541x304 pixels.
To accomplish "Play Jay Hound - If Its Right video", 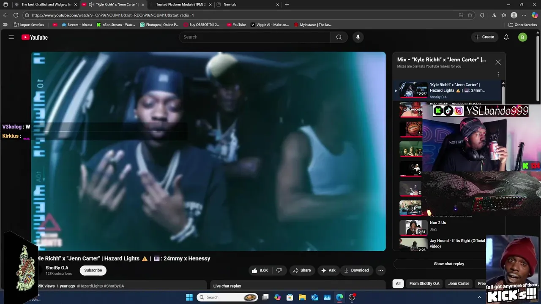I will click(x=440, y=244).
